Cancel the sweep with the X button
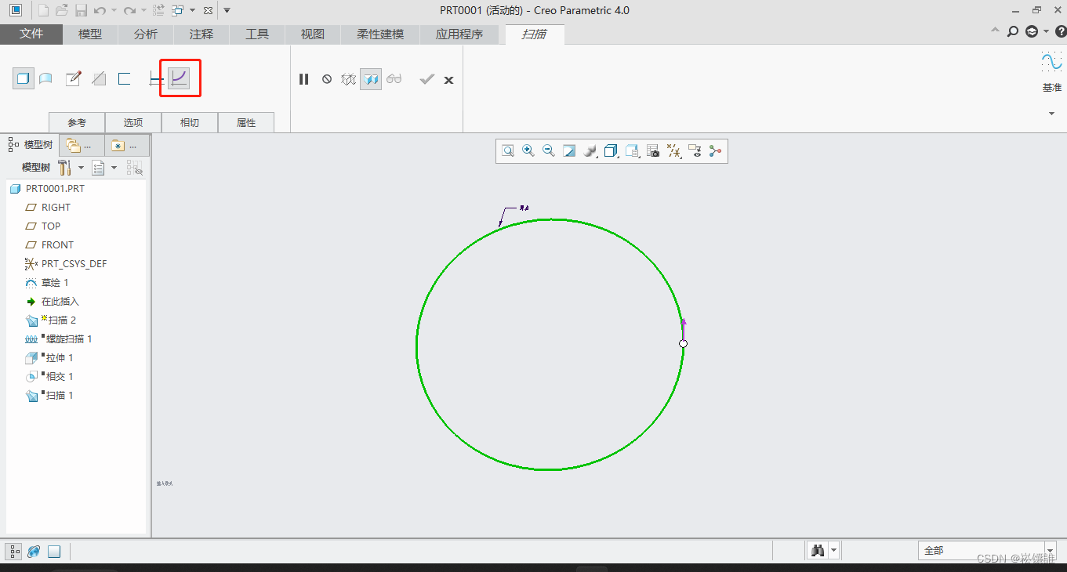Image resolution: width=1067 pixels, height=572 pixels. [x=448, y=80]
